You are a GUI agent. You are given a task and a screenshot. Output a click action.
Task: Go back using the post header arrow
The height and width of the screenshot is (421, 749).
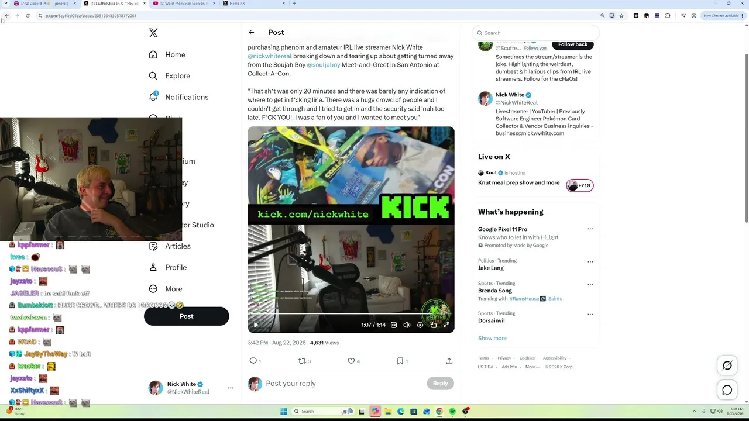(251, 33)
